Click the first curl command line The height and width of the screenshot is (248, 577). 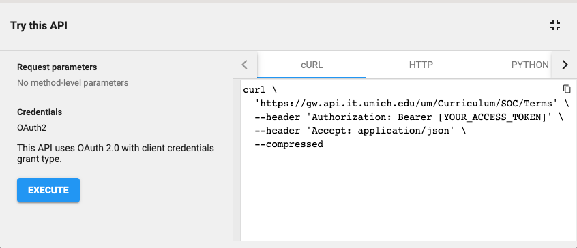click(259, 90)
